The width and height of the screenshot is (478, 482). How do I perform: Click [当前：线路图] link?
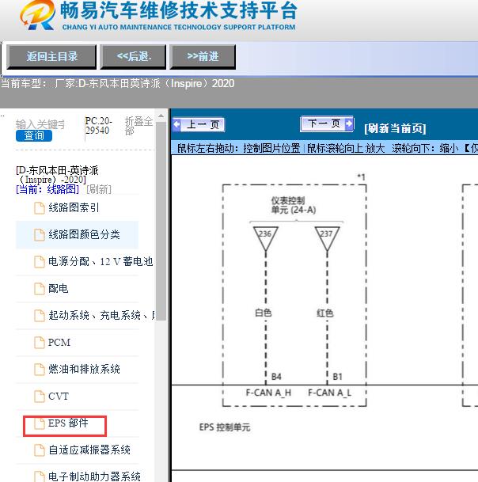(x=47, y=189)
